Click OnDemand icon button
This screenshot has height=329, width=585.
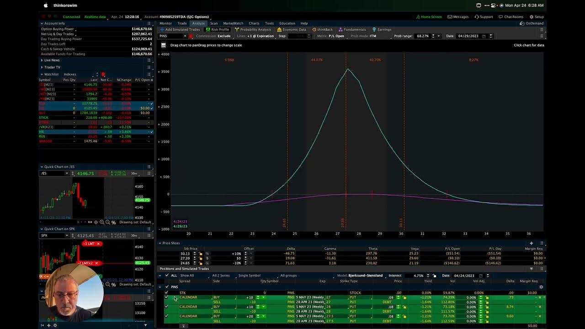[523, 23]
